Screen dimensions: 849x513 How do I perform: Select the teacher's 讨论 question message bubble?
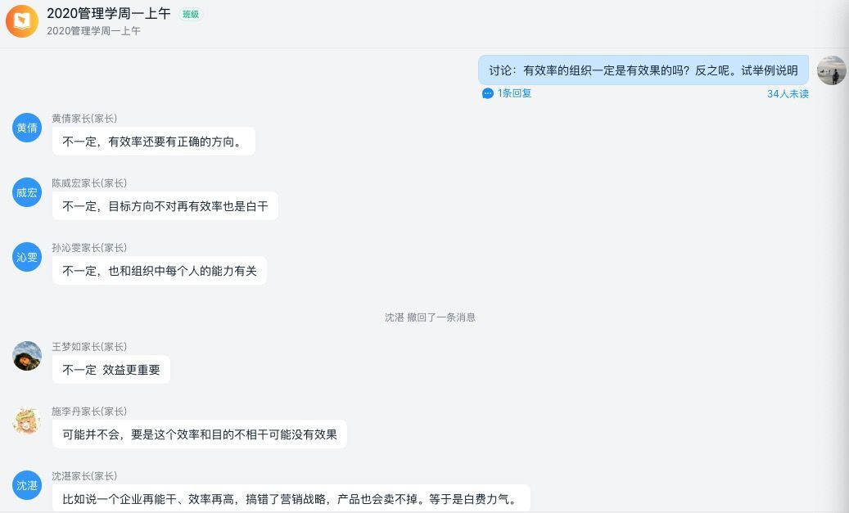pyautogui.click(x=644, y=70)
